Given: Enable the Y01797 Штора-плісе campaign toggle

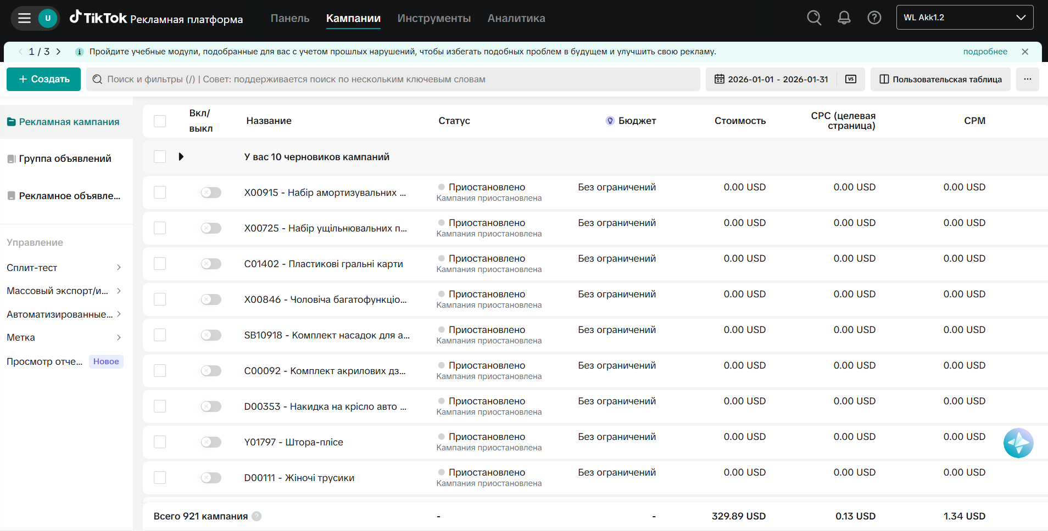Looking at the screenshot, I should 211,442.
